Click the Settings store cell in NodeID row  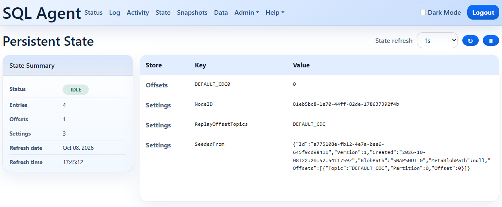click(158, 105)
